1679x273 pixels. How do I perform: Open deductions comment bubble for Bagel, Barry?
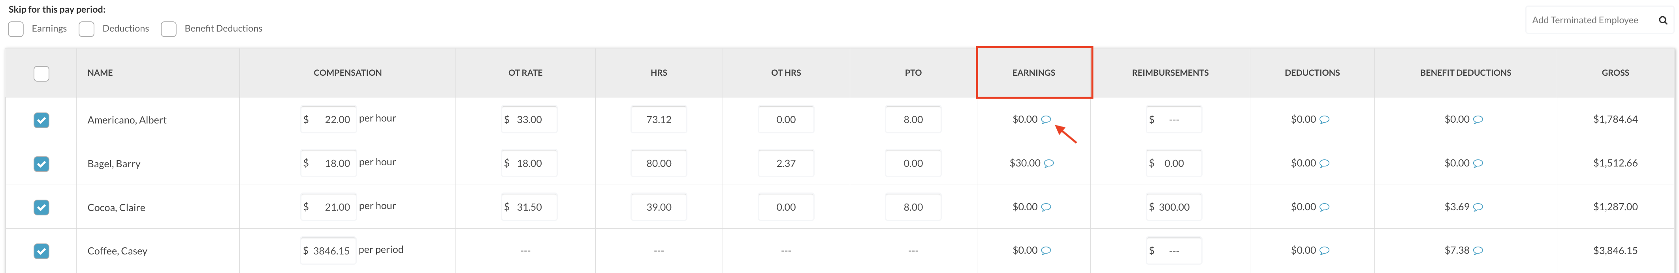pyautogui.click(x=1324, y=164)
